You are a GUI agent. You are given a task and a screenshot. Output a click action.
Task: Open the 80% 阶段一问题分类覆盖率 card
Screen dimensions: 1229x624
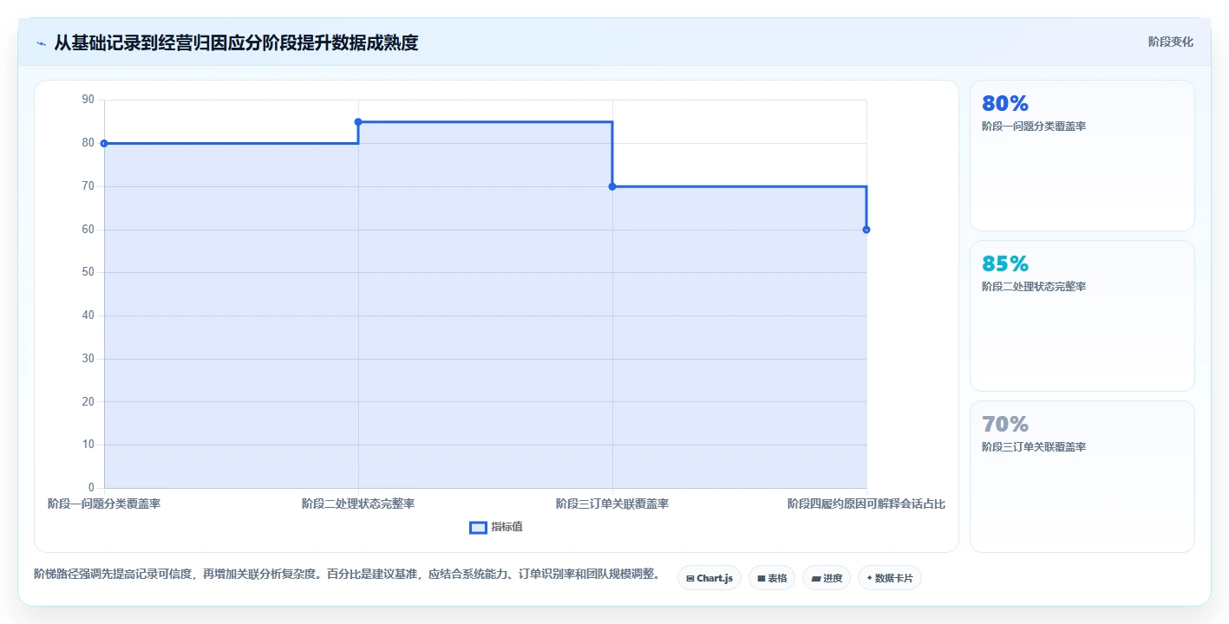(x=1082, y=155)
